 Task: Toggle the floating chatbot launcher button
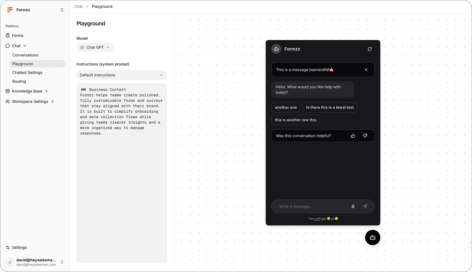point(373,238)
